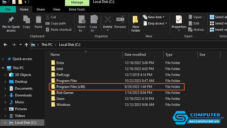
Task: Open the recent locations dropdown arrow
Action: (x=20, y=45)
